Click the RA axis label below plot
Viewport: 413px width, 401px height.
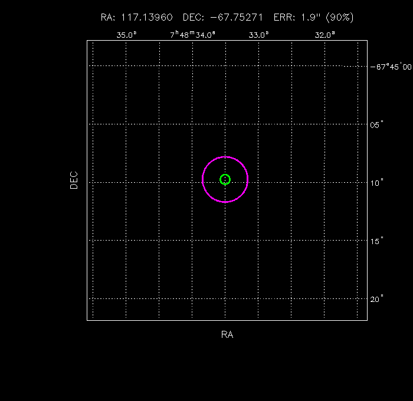(227, 334)
